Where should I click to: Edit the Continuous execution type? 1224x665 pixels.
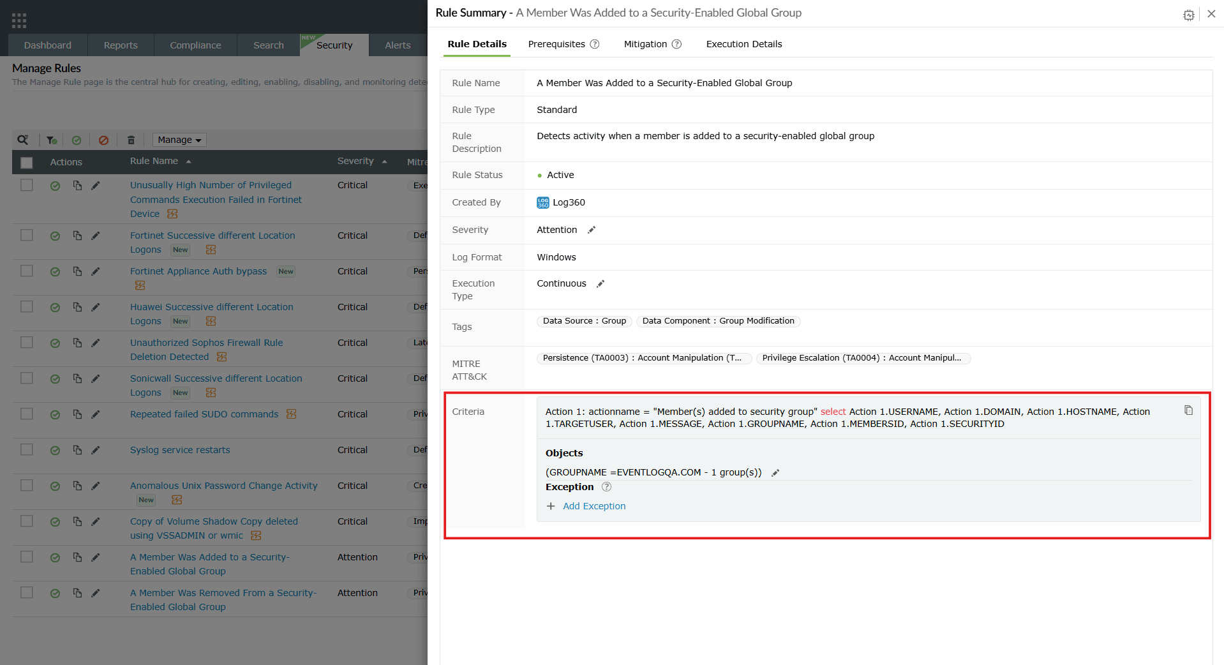coord(601,283)
